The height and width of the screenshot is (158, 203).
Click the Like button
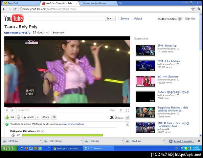[10, 117]
